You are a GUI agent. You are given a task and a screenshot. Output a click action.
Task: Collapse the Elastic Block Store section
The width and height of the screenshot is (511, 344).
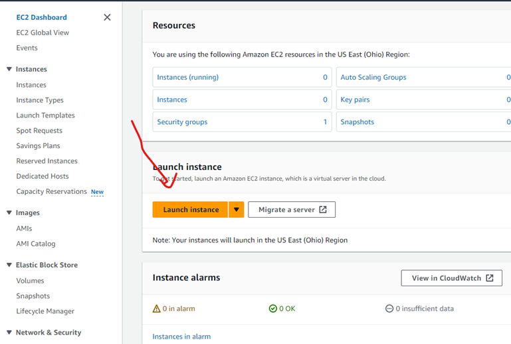coord(9,265)
